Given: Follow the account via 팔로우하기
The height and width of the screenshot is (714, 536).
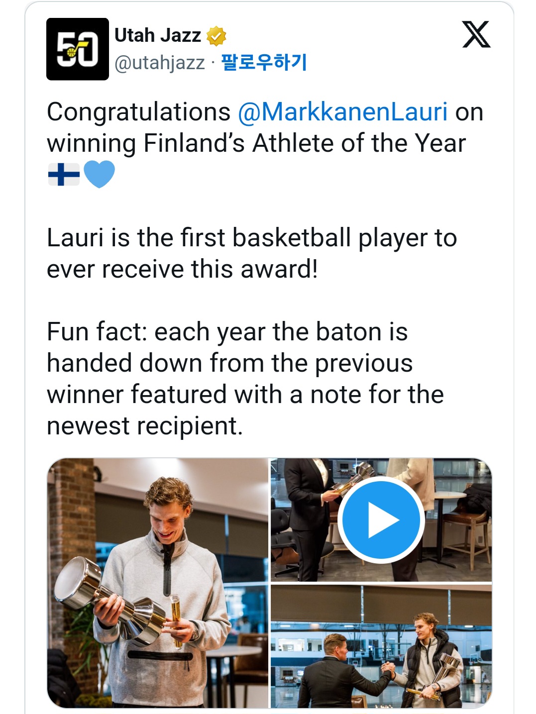Looking at the screenshot, I should (264, 62).
